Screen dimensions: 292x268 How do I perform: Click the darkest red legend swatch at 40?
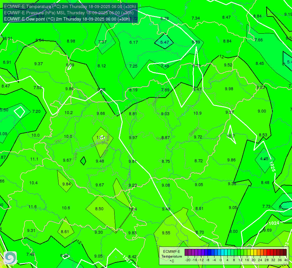285,253
